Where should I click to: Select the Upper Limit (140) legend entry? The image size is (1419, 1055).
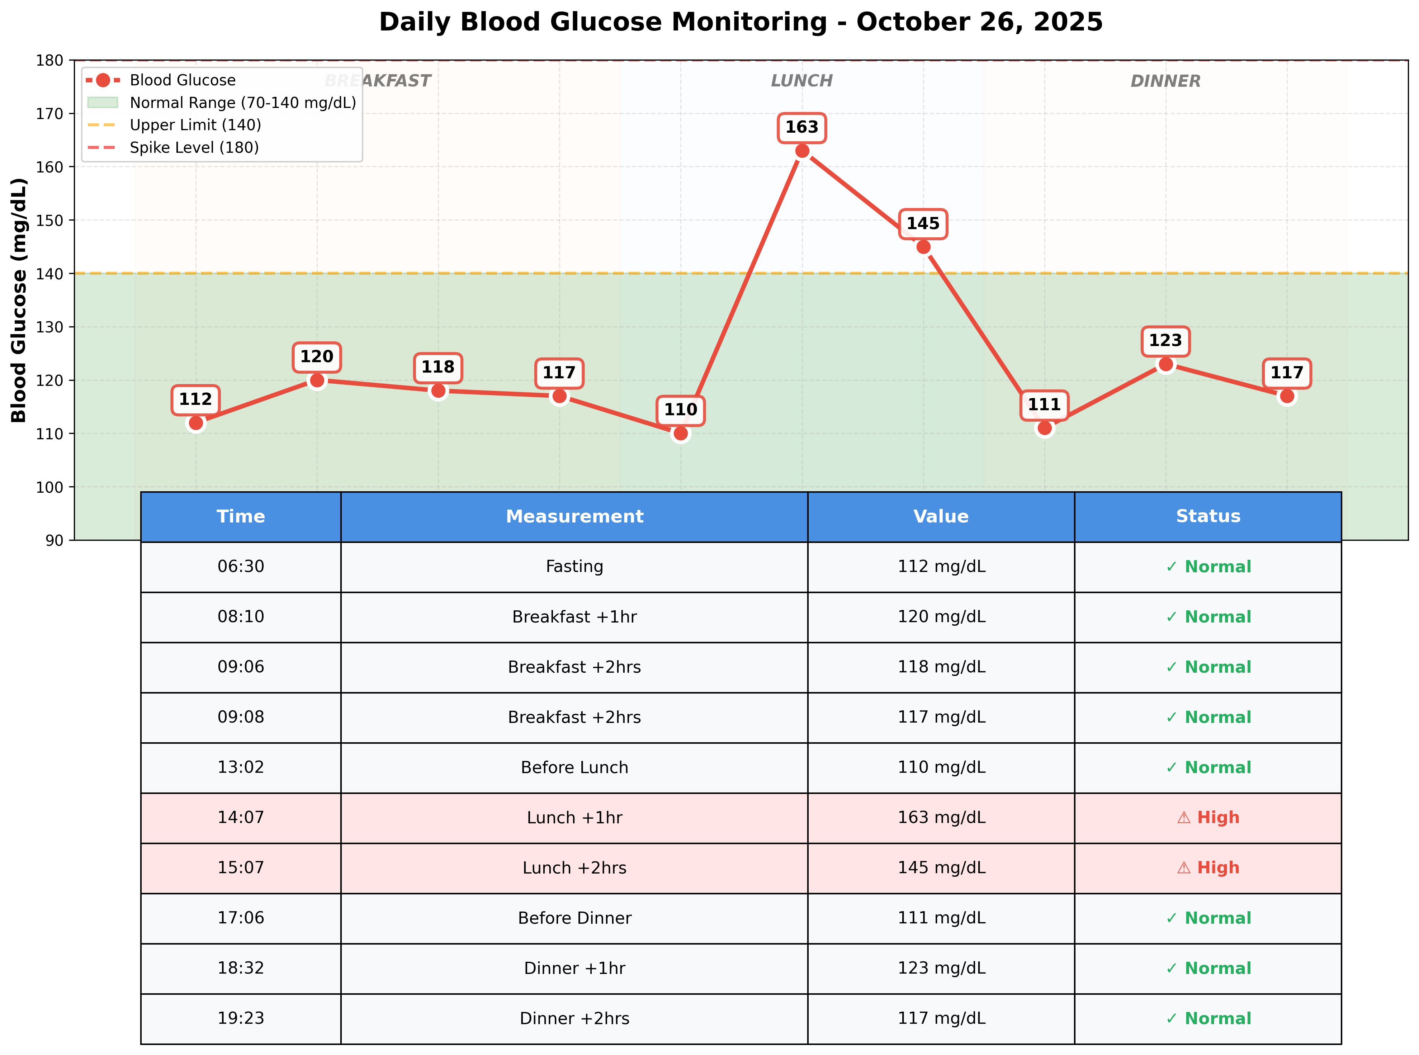(x=174, y=125)
